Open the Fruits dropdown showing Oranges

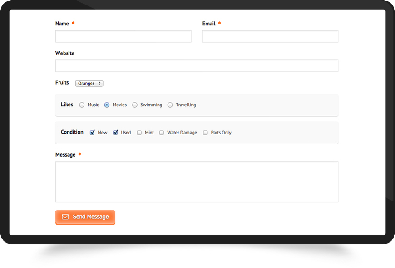pos(89,83)
